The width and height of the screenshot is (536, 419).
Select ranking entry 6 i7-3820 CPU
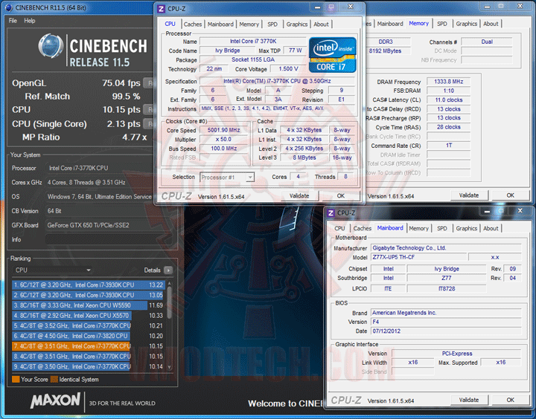coord(89,336)
